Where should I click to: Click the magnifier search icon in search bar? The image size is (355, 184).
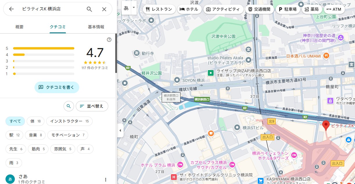[89, 9]
